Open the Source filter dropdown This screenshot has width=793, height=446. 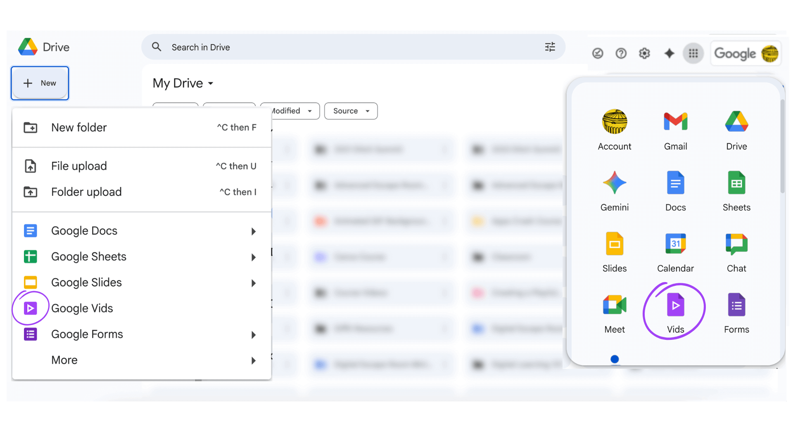tap(351, 111)
